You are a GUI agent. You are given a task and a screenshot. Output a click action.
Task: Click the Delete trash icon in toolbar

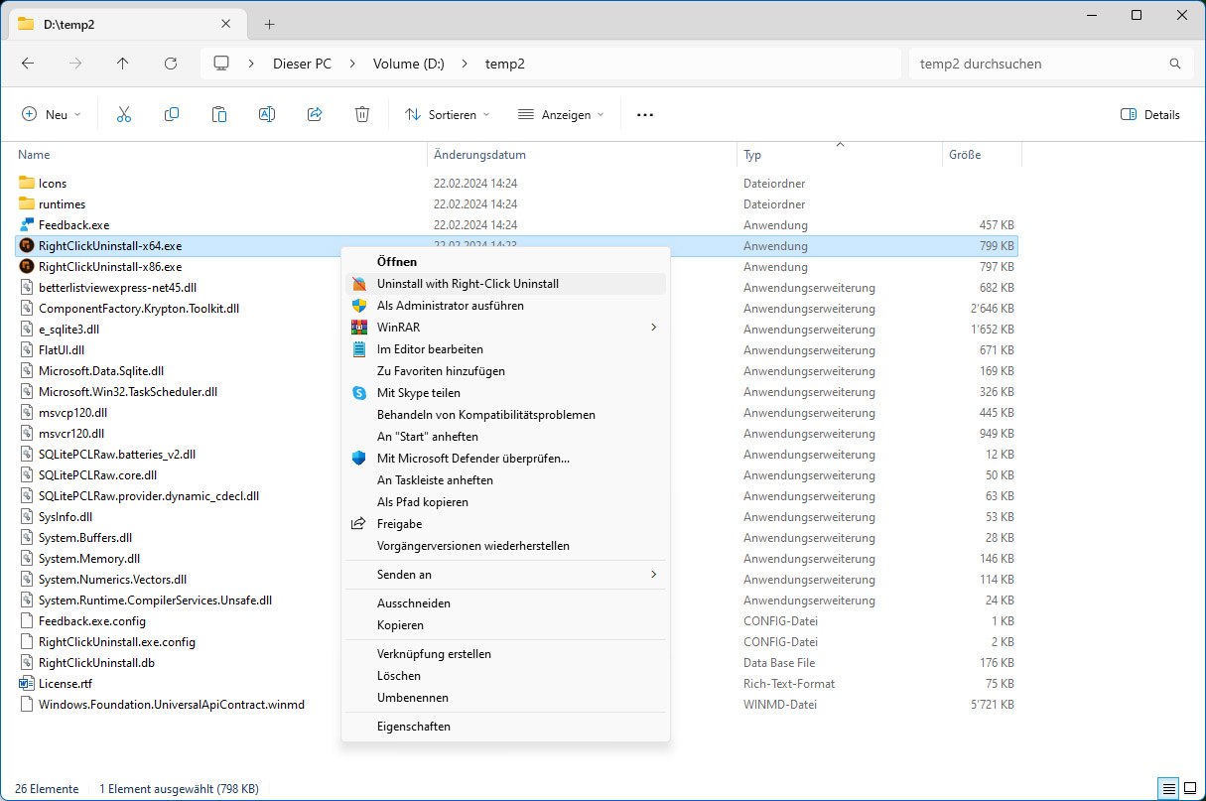(x=362, y=114)
